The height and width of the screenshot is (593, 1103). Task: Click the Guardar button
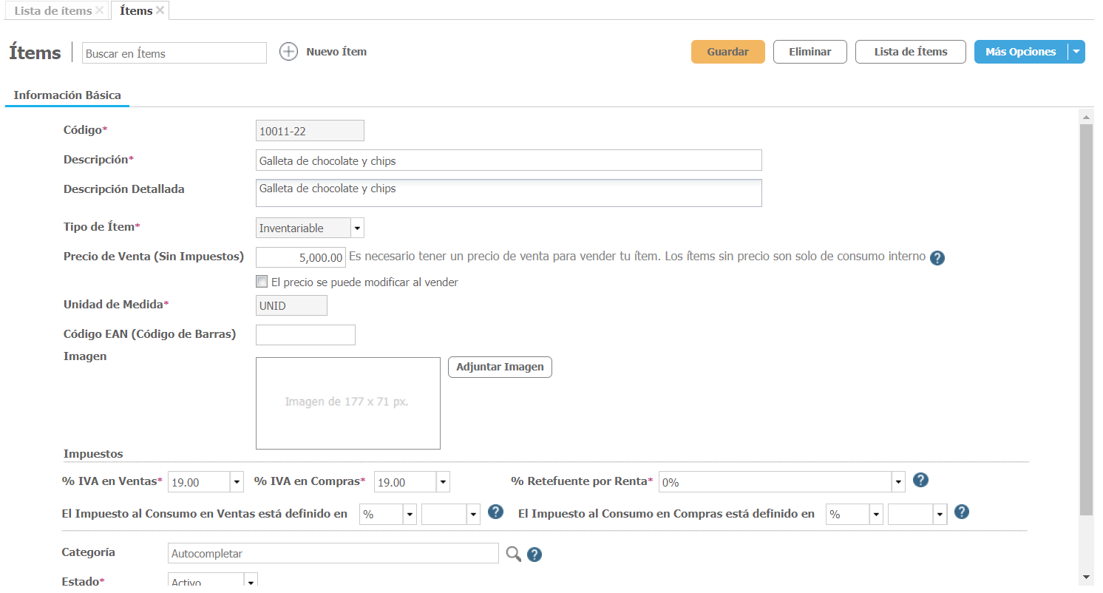point(727,52)
